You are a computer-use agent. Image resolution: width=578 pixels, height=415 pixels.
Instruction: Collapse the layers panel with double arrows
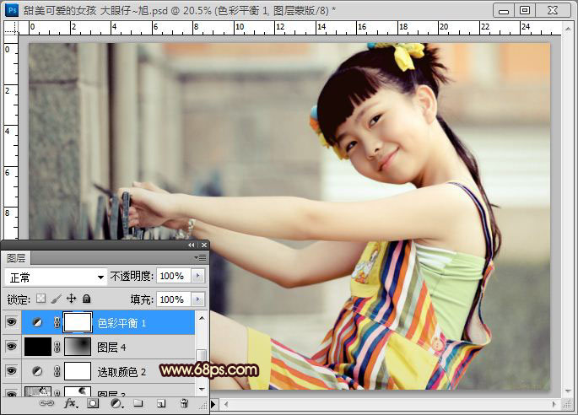[191, 245]
